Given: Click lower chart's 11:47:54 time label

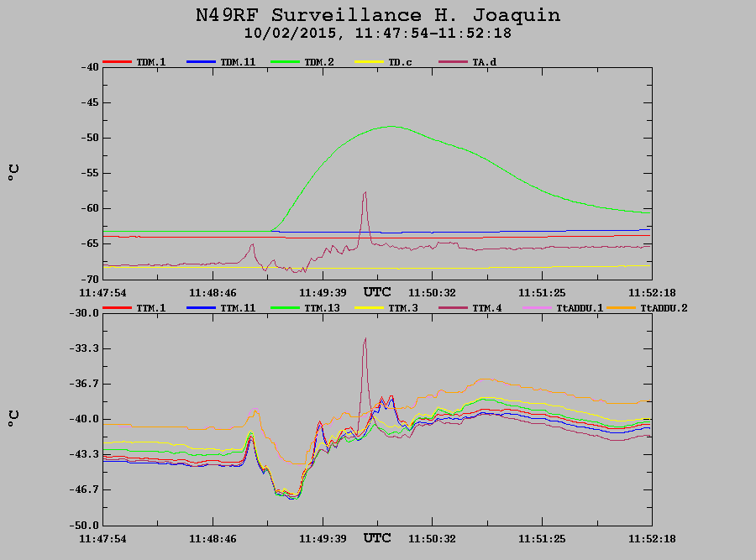Looking at the screenshot, I should [102, 539].
